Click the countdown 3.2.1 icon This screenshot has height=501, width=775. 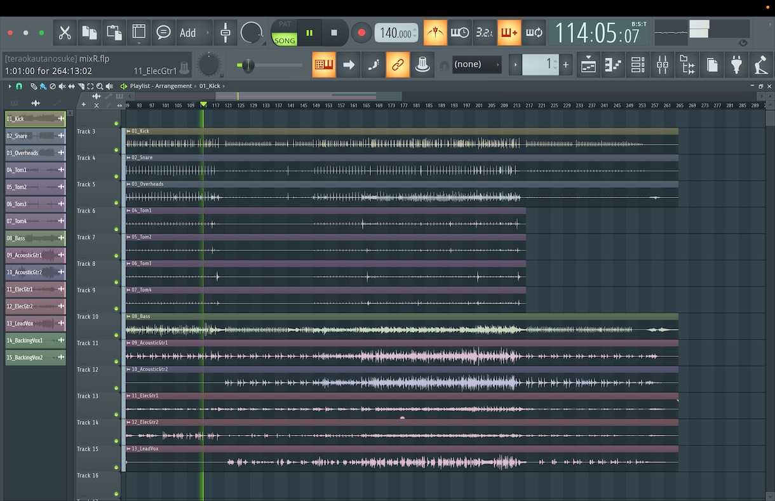485,32
